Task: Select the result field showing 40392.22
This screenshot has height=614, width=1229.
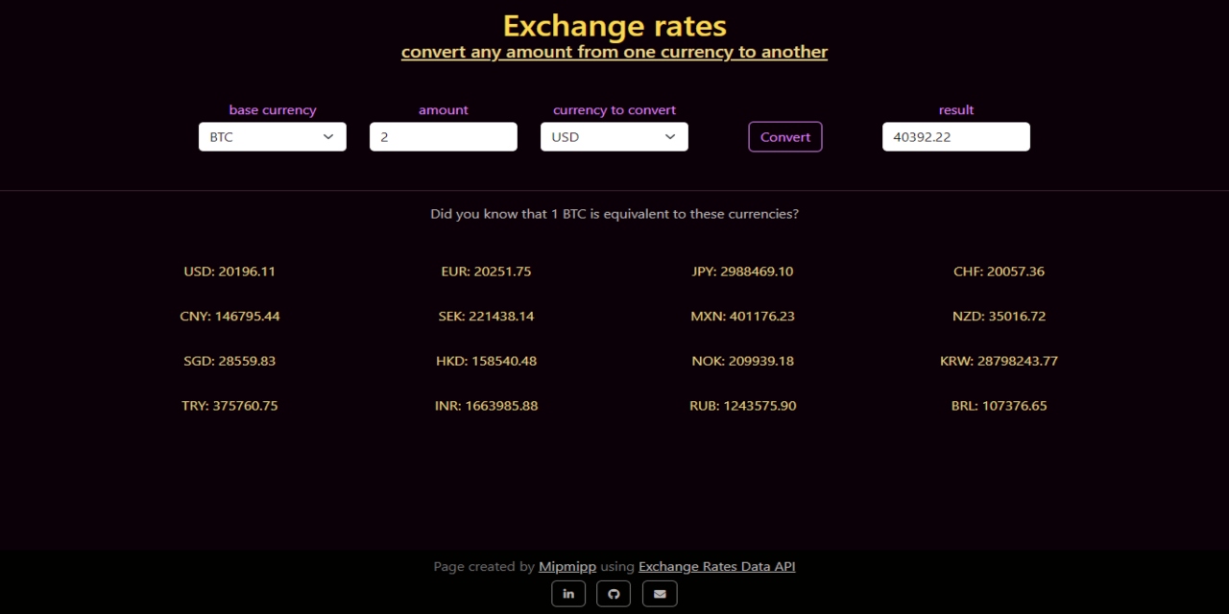Action: point(955,136)
